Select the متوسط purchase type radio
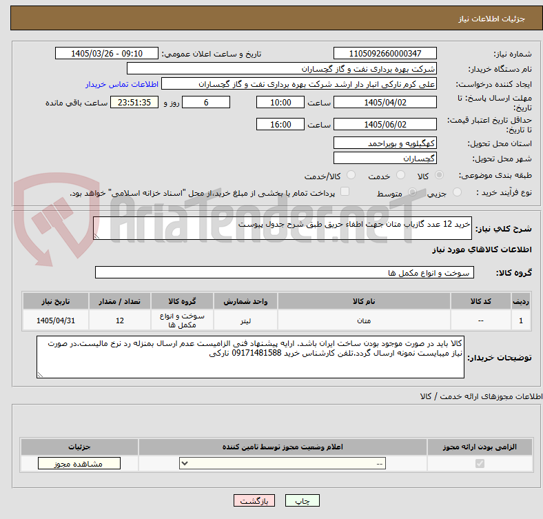543x519 pixels. [x=412, y=192]
